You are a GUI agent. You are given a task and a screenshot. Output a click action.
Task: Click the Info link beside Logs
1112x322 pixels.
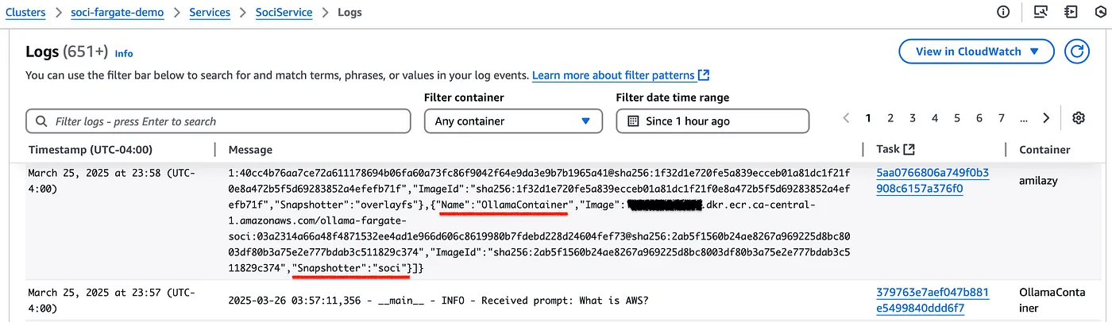click(124, 53)
